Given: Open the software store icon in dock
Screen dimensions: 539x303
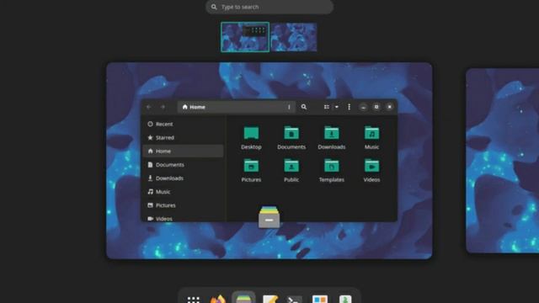Looking at the screenshot, I should pos(320,299).
